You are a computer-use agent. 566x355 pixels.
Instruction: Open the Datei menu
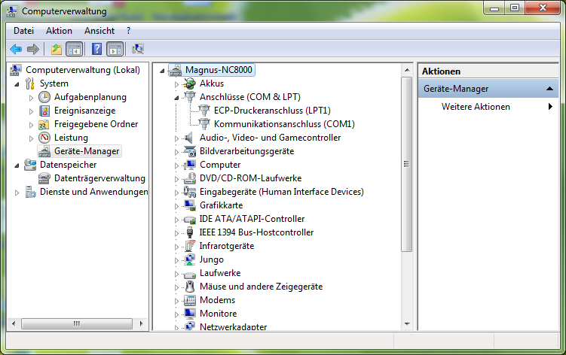[x=23, y=31]
